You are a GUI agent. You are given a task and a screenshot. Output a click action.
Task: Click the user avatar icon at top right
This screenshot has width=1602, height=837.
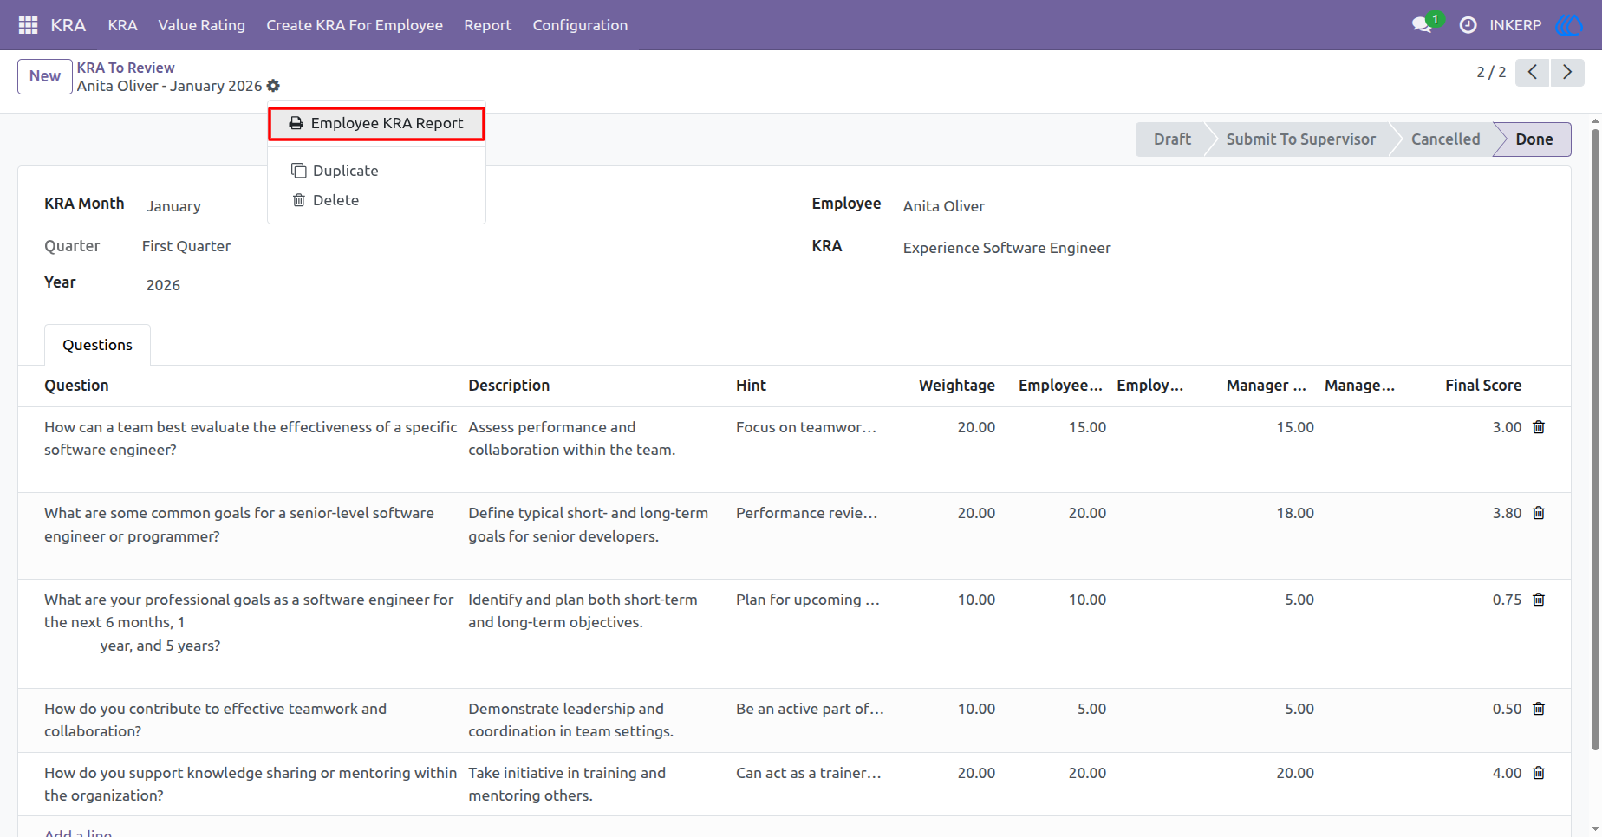pos(1569,25)
